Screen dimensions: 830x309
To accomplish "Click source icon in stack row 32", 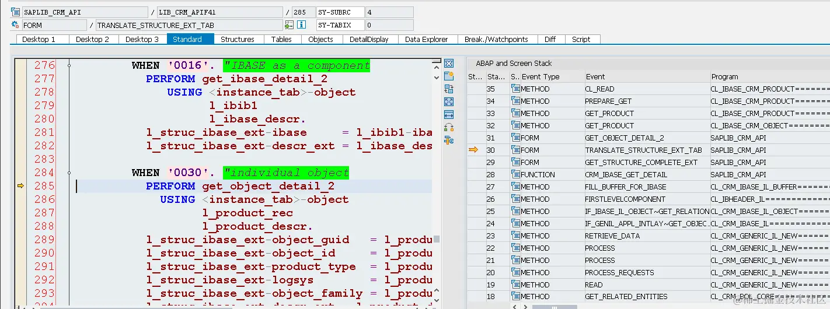I will coord(515,126).
